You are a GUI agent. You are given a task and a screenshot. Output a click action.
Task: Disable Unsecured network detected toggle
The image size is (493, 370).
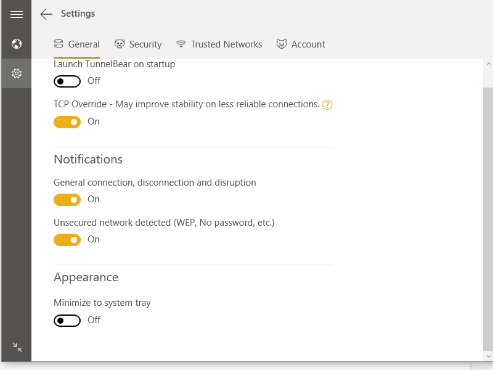click(x=67, y=240)
